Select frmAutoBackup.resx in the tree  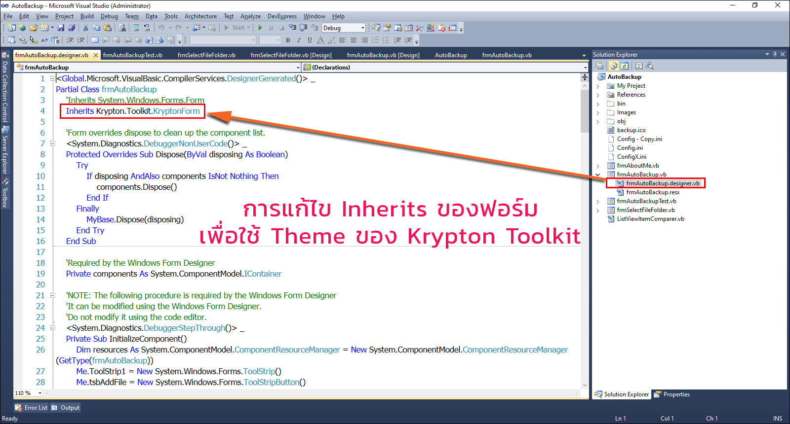coord(652,192)
